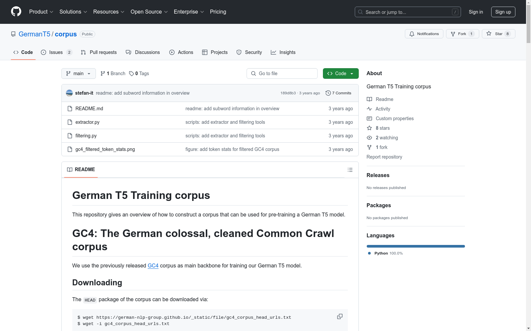
Task: Open the Issues tab
Action: click(x=56, y=52)
